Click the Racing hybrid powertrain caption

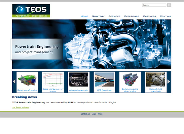click(156, 90)
